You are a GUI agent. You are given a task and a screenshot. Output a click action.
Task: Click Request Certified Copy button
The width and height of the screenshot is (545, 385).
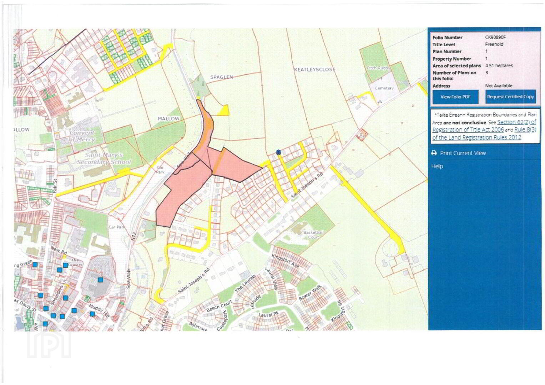[510, 97]
